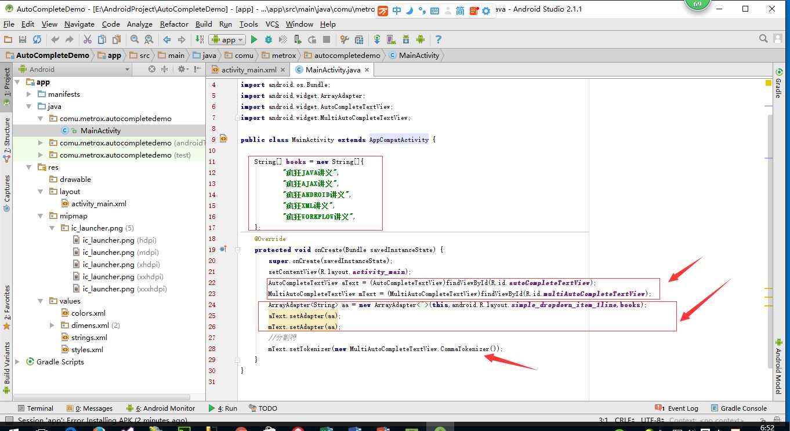Click the Make Project icon

click(200, 39)
